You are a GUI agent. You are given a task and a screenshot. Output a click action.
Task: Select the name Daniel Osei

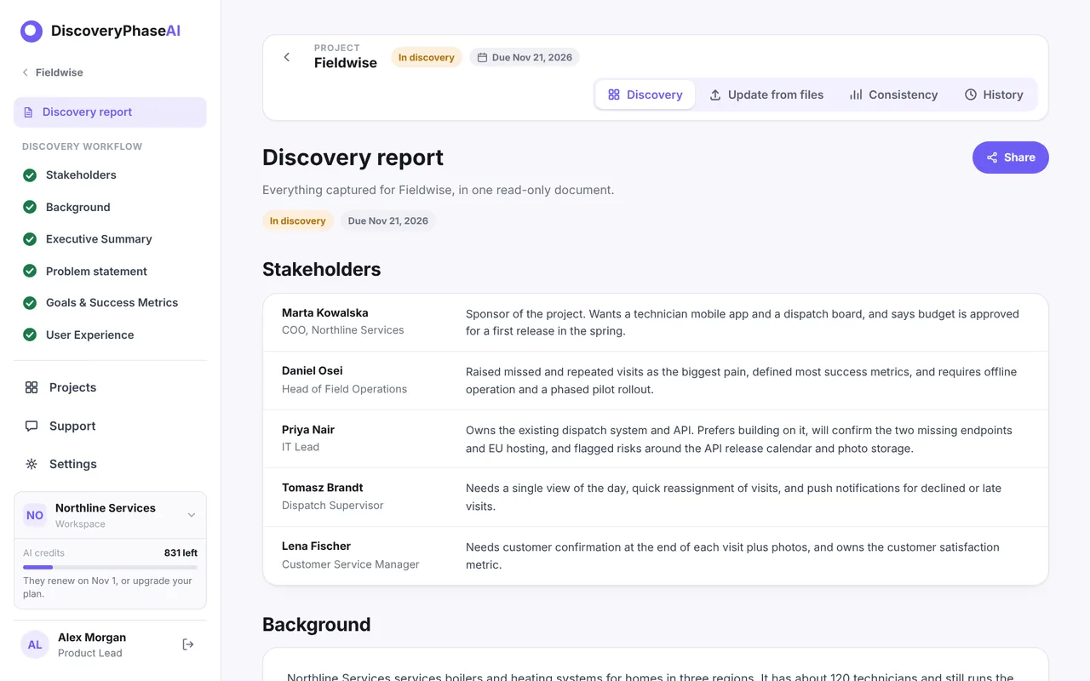(313, 371)
